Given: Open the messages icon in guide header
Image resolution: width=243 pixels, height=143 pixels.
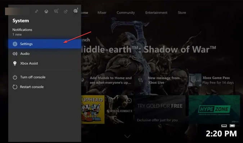Looking at the screenshot, I should [x=56, y=11].
